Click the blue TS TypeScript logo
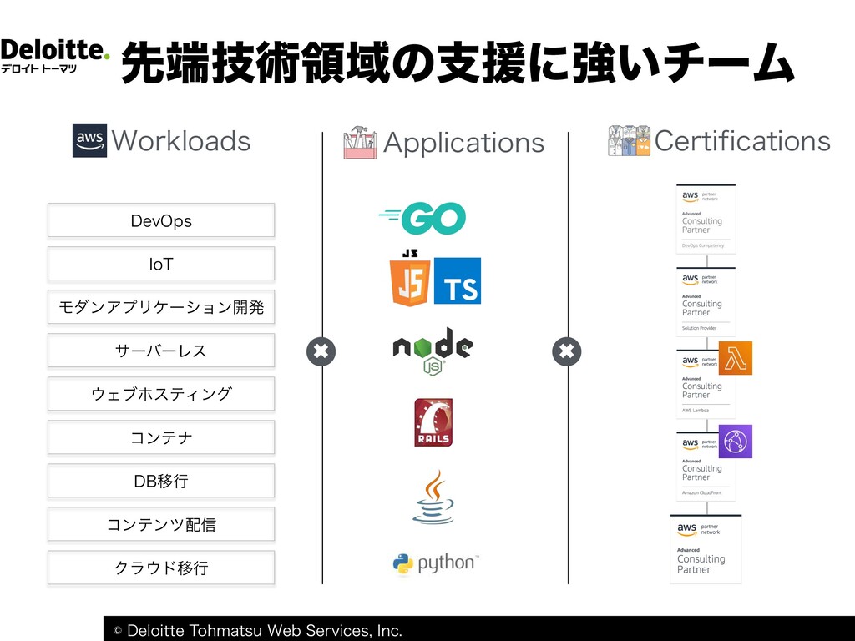This screenshot has width=855, height=641. click(x=458, y=280)
